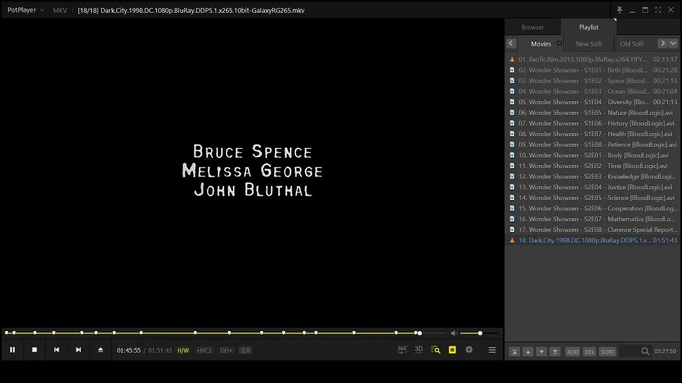Move selected playlist item up
This screenshot has height=383, width=682.
tap(528, 352)
